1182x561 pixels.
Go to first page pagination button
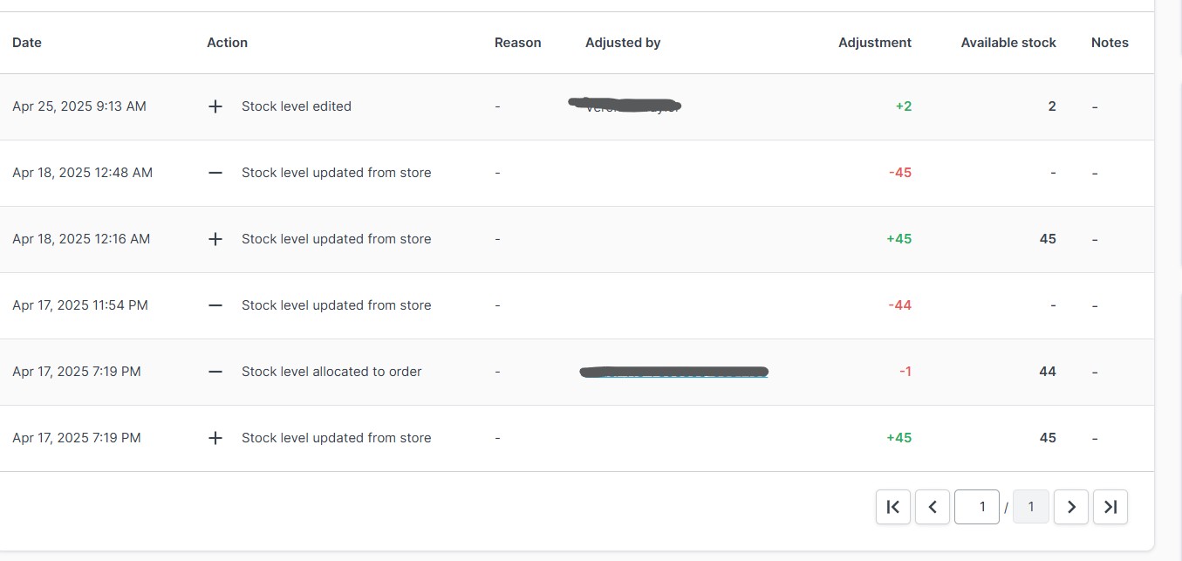pos(892,507)
